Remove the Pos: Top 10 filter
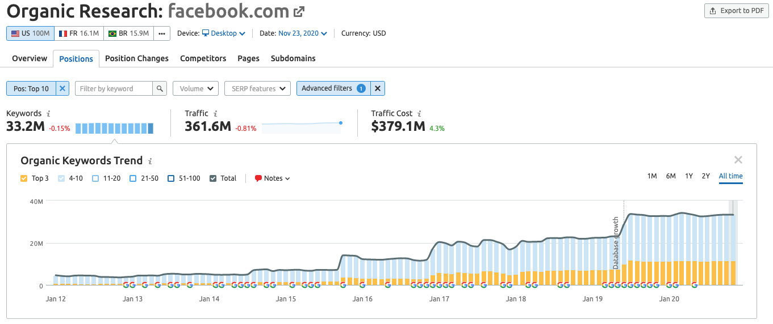Viewport: 773px width, 324px height. pyautogui.click(x=62, y=88)
